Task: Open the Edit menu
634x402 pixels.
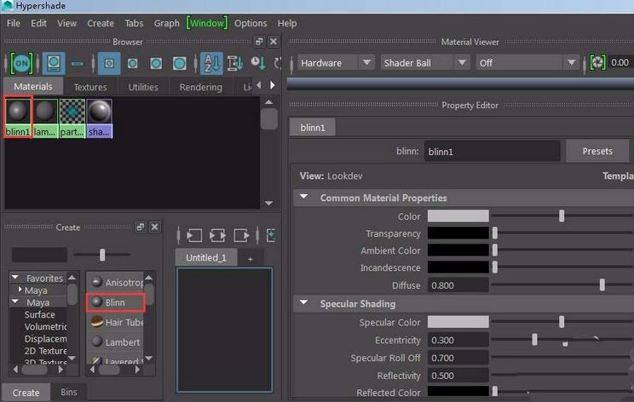Action: [38, 23]
